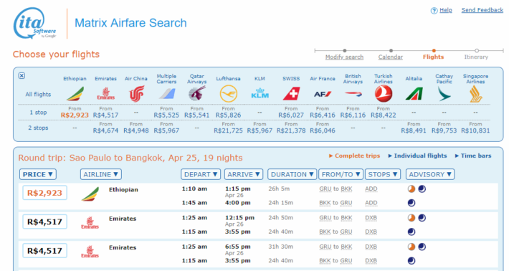Open the DURATION filter dropdown
This screenshot has width=509, height=271.
292,174
